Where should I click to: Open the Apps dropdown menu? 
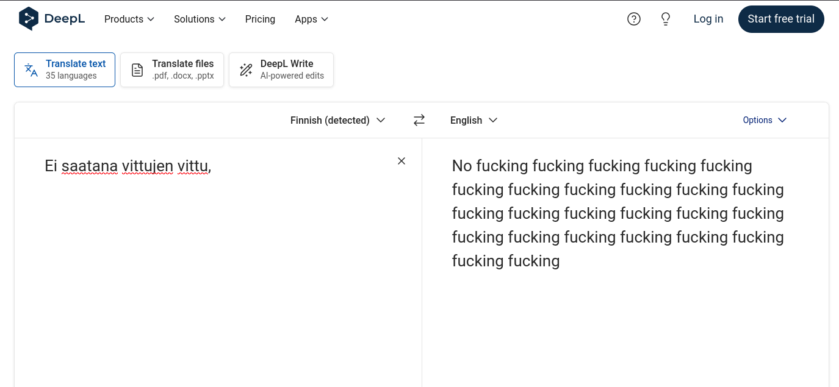click(x=311, y=19)
